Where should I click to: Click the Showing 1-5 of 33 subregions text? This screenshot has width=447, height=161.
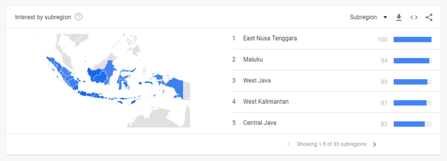pyautogui.click(x=332, y=144)
